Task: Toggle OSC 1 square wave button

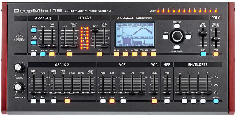Action: pyautogui.click(x=43, y=101)
